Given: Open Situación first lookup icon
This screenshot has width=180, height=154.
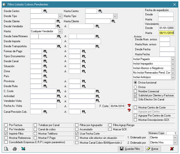Looking at the screenshot, I should click(45, 66).
